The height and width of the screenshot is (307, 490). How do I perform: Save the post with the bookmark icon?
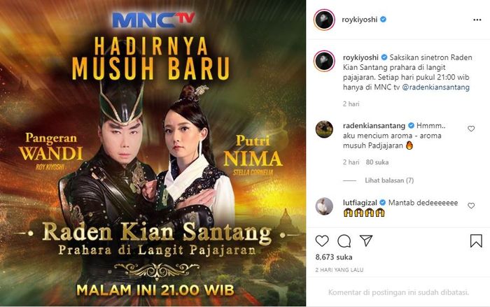[476, 241]
